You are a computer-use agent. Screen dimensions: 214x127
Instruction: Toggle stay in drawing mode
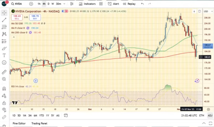pos(4,96)
